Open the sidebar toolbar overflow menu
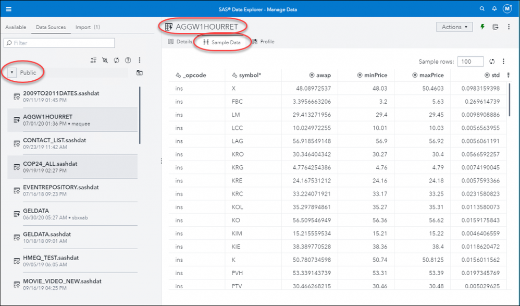 pyautogui.click(x=139, y=60)
